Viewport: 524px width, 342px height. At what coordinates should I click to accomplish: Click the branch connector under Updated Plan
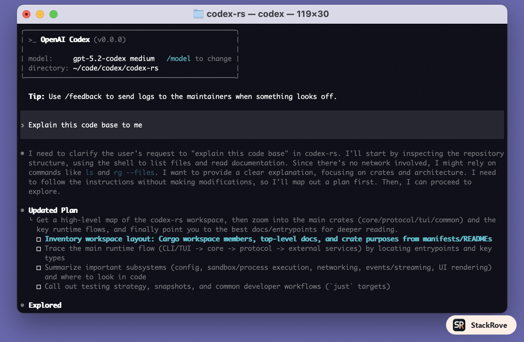[x=30, y=219]
